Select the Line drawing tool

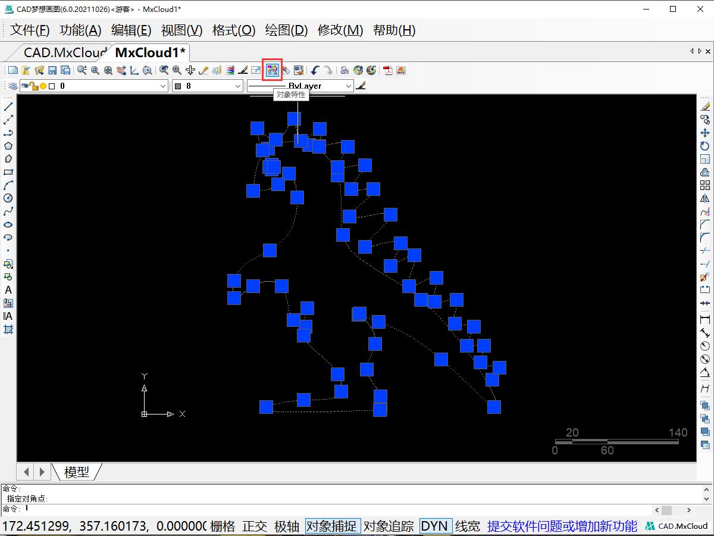[x=8, y=107]
